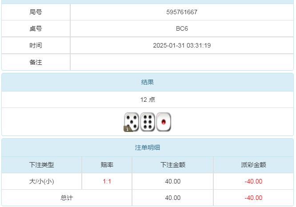Click the six-pip dice icon

pyautogui.click(x=148, y=122)
